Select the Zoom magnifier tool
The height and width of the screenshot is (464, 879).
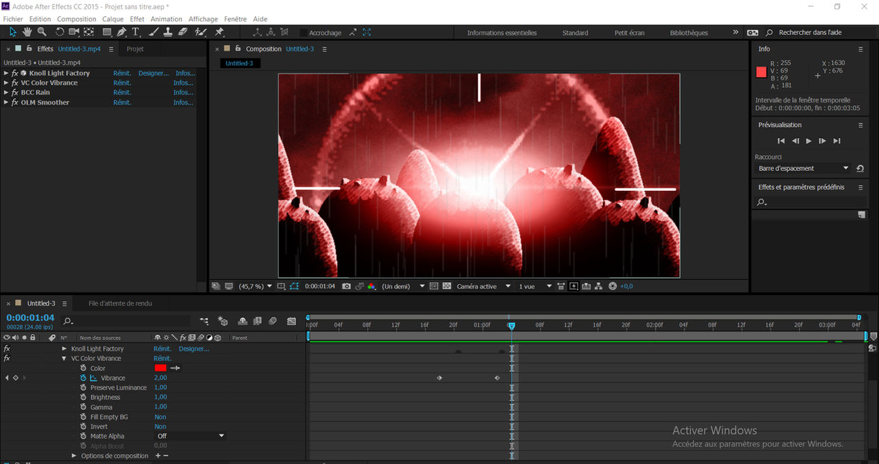42,32
